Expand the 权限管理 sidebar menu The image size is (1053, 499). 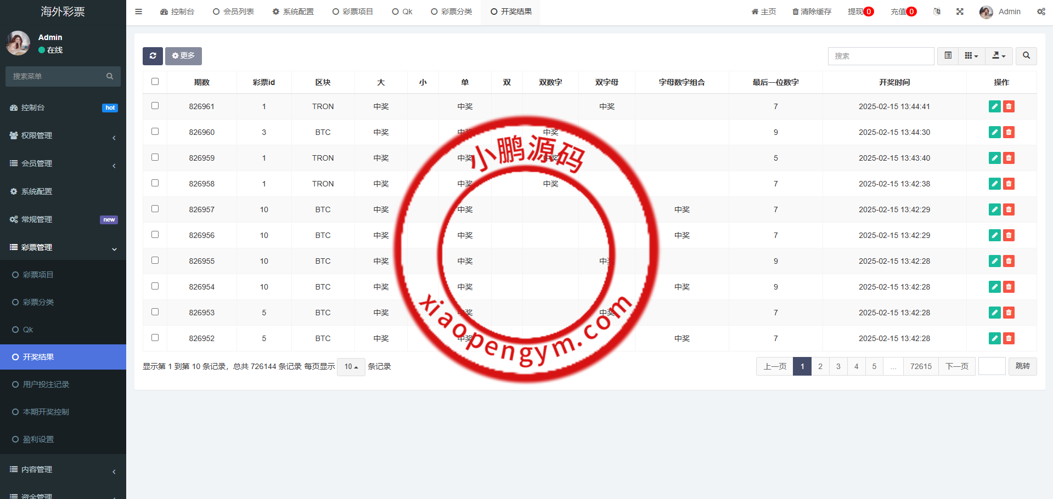point(63,135)
